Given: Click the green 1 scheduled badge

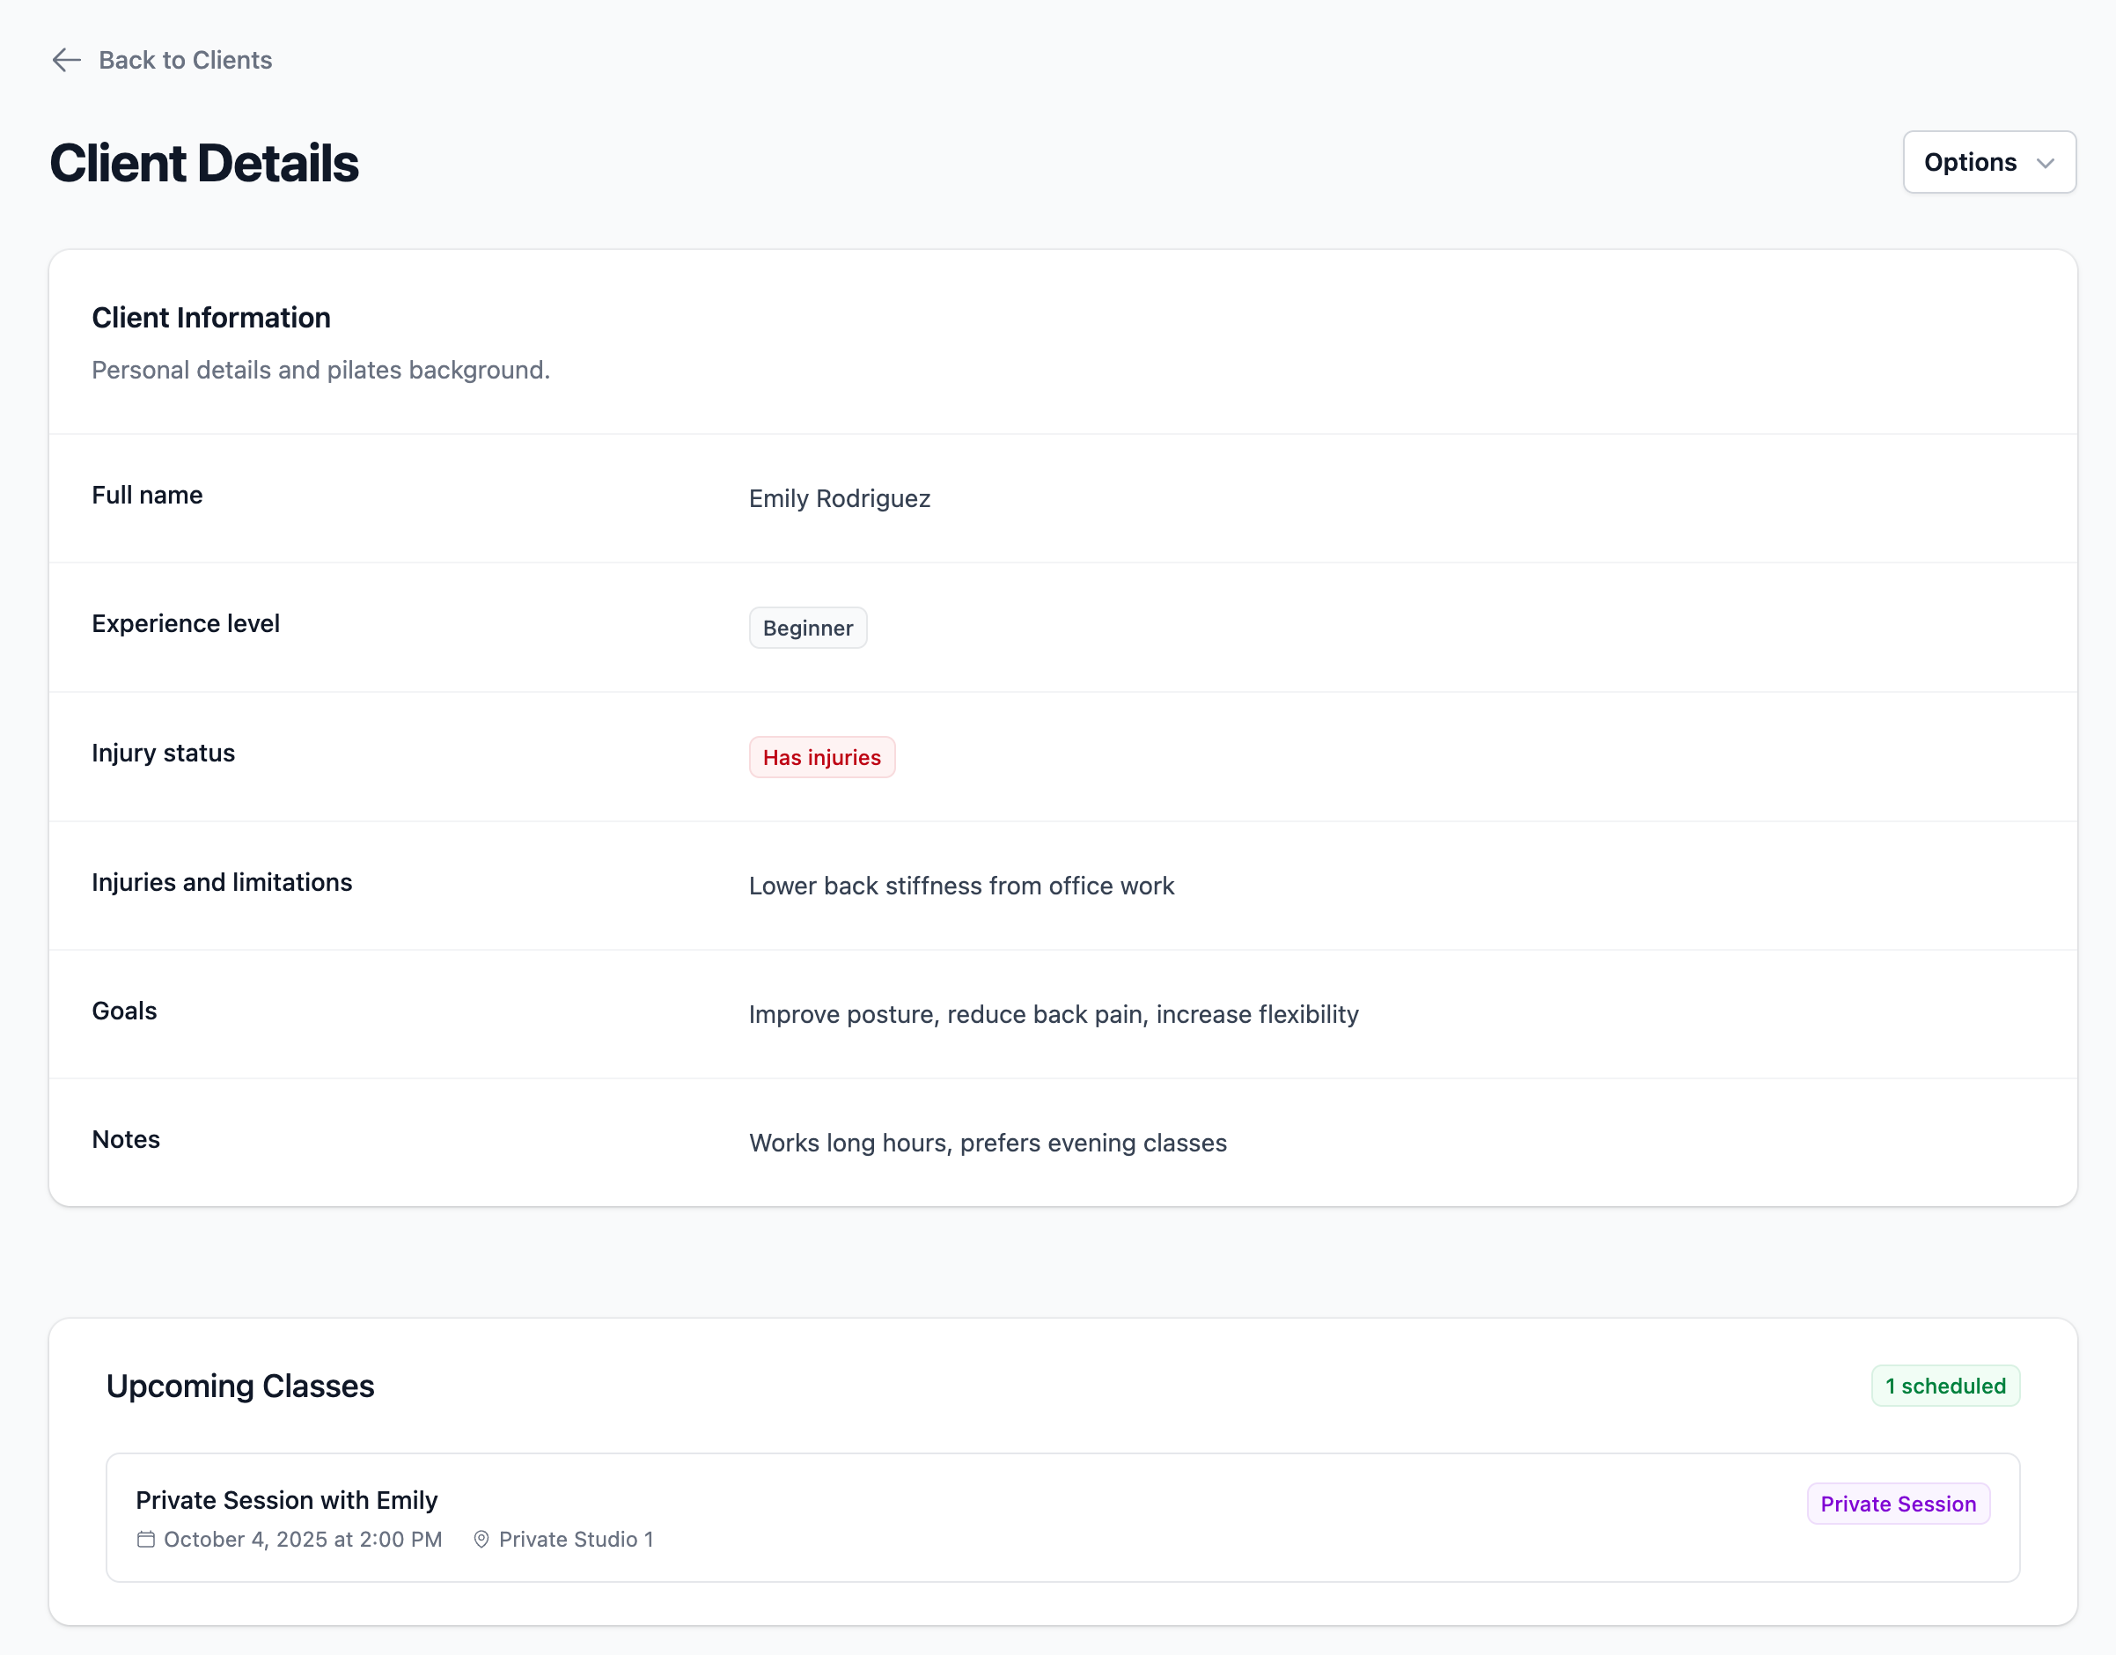Looking at the screenshot, I should 1944,1386.
